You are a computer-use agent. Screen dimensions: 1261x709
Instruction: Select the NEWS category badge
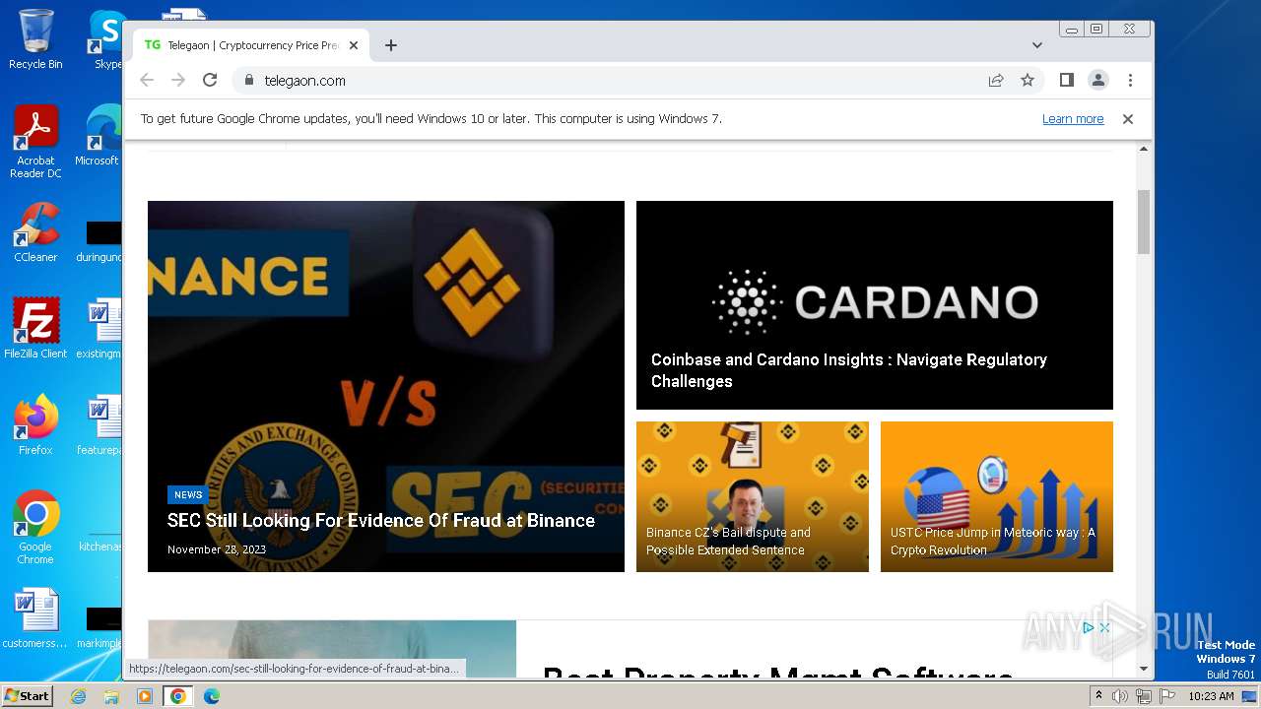click(x=188, y=495)
